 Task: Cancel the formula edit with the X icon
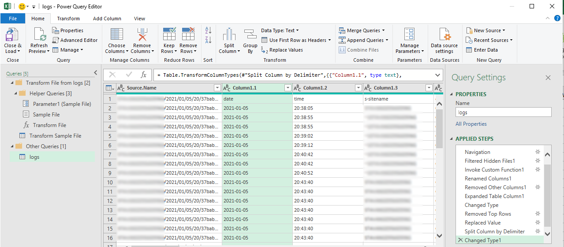click(112, 75)
